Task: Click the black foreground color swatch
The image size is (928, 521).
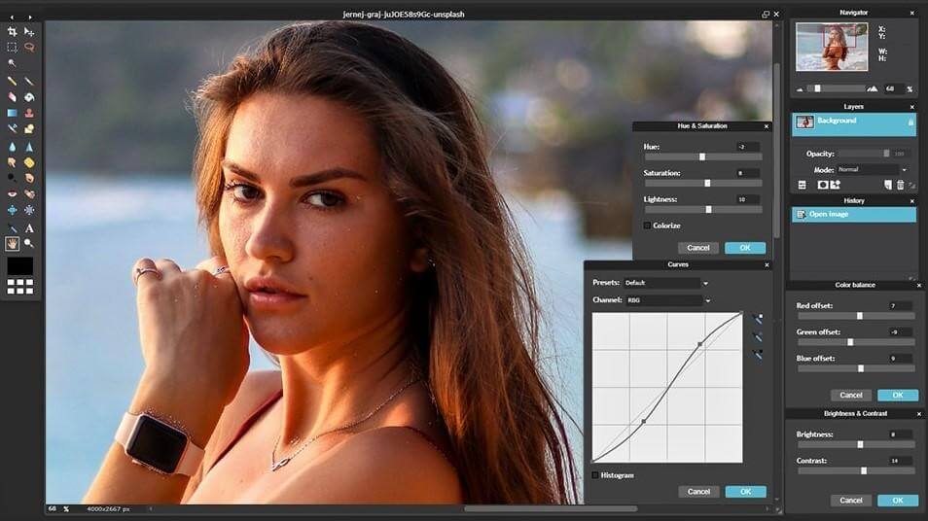Action: 19,265
